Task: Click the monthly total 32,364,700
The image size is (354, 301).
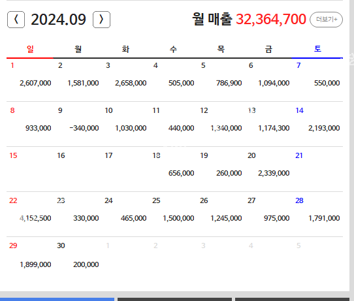Action: tap(271, 20)
